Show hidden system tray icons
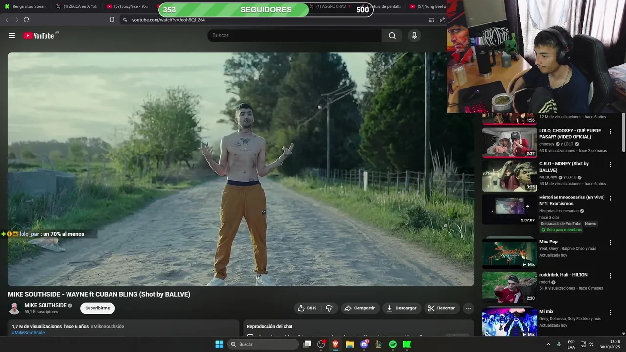Image resolution: width=626 pixels, height=352 pixels. coord(548,344)
